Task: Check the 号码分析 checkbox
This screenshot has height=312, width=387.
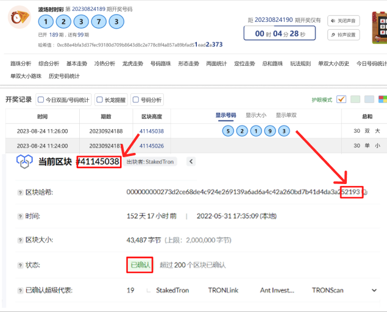Action: (135, 100)
